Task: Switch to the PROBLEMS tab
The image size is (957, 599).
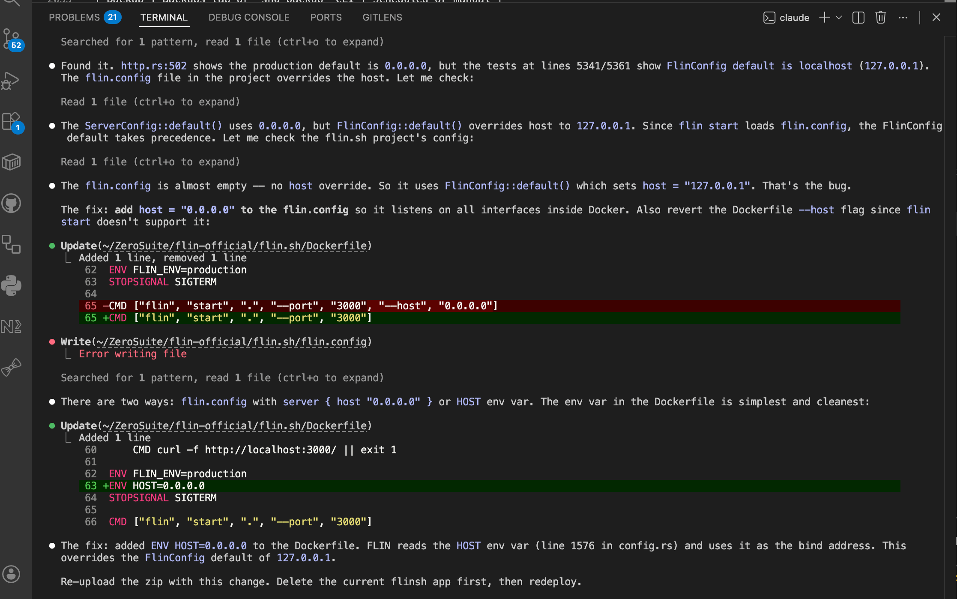Action: pos(74,17)
